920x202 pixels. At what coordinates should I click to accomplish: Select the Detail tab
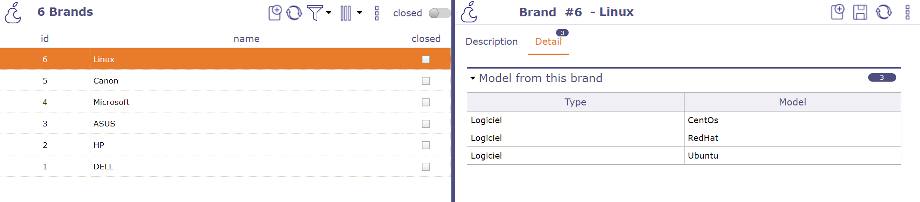pos(548,42)
